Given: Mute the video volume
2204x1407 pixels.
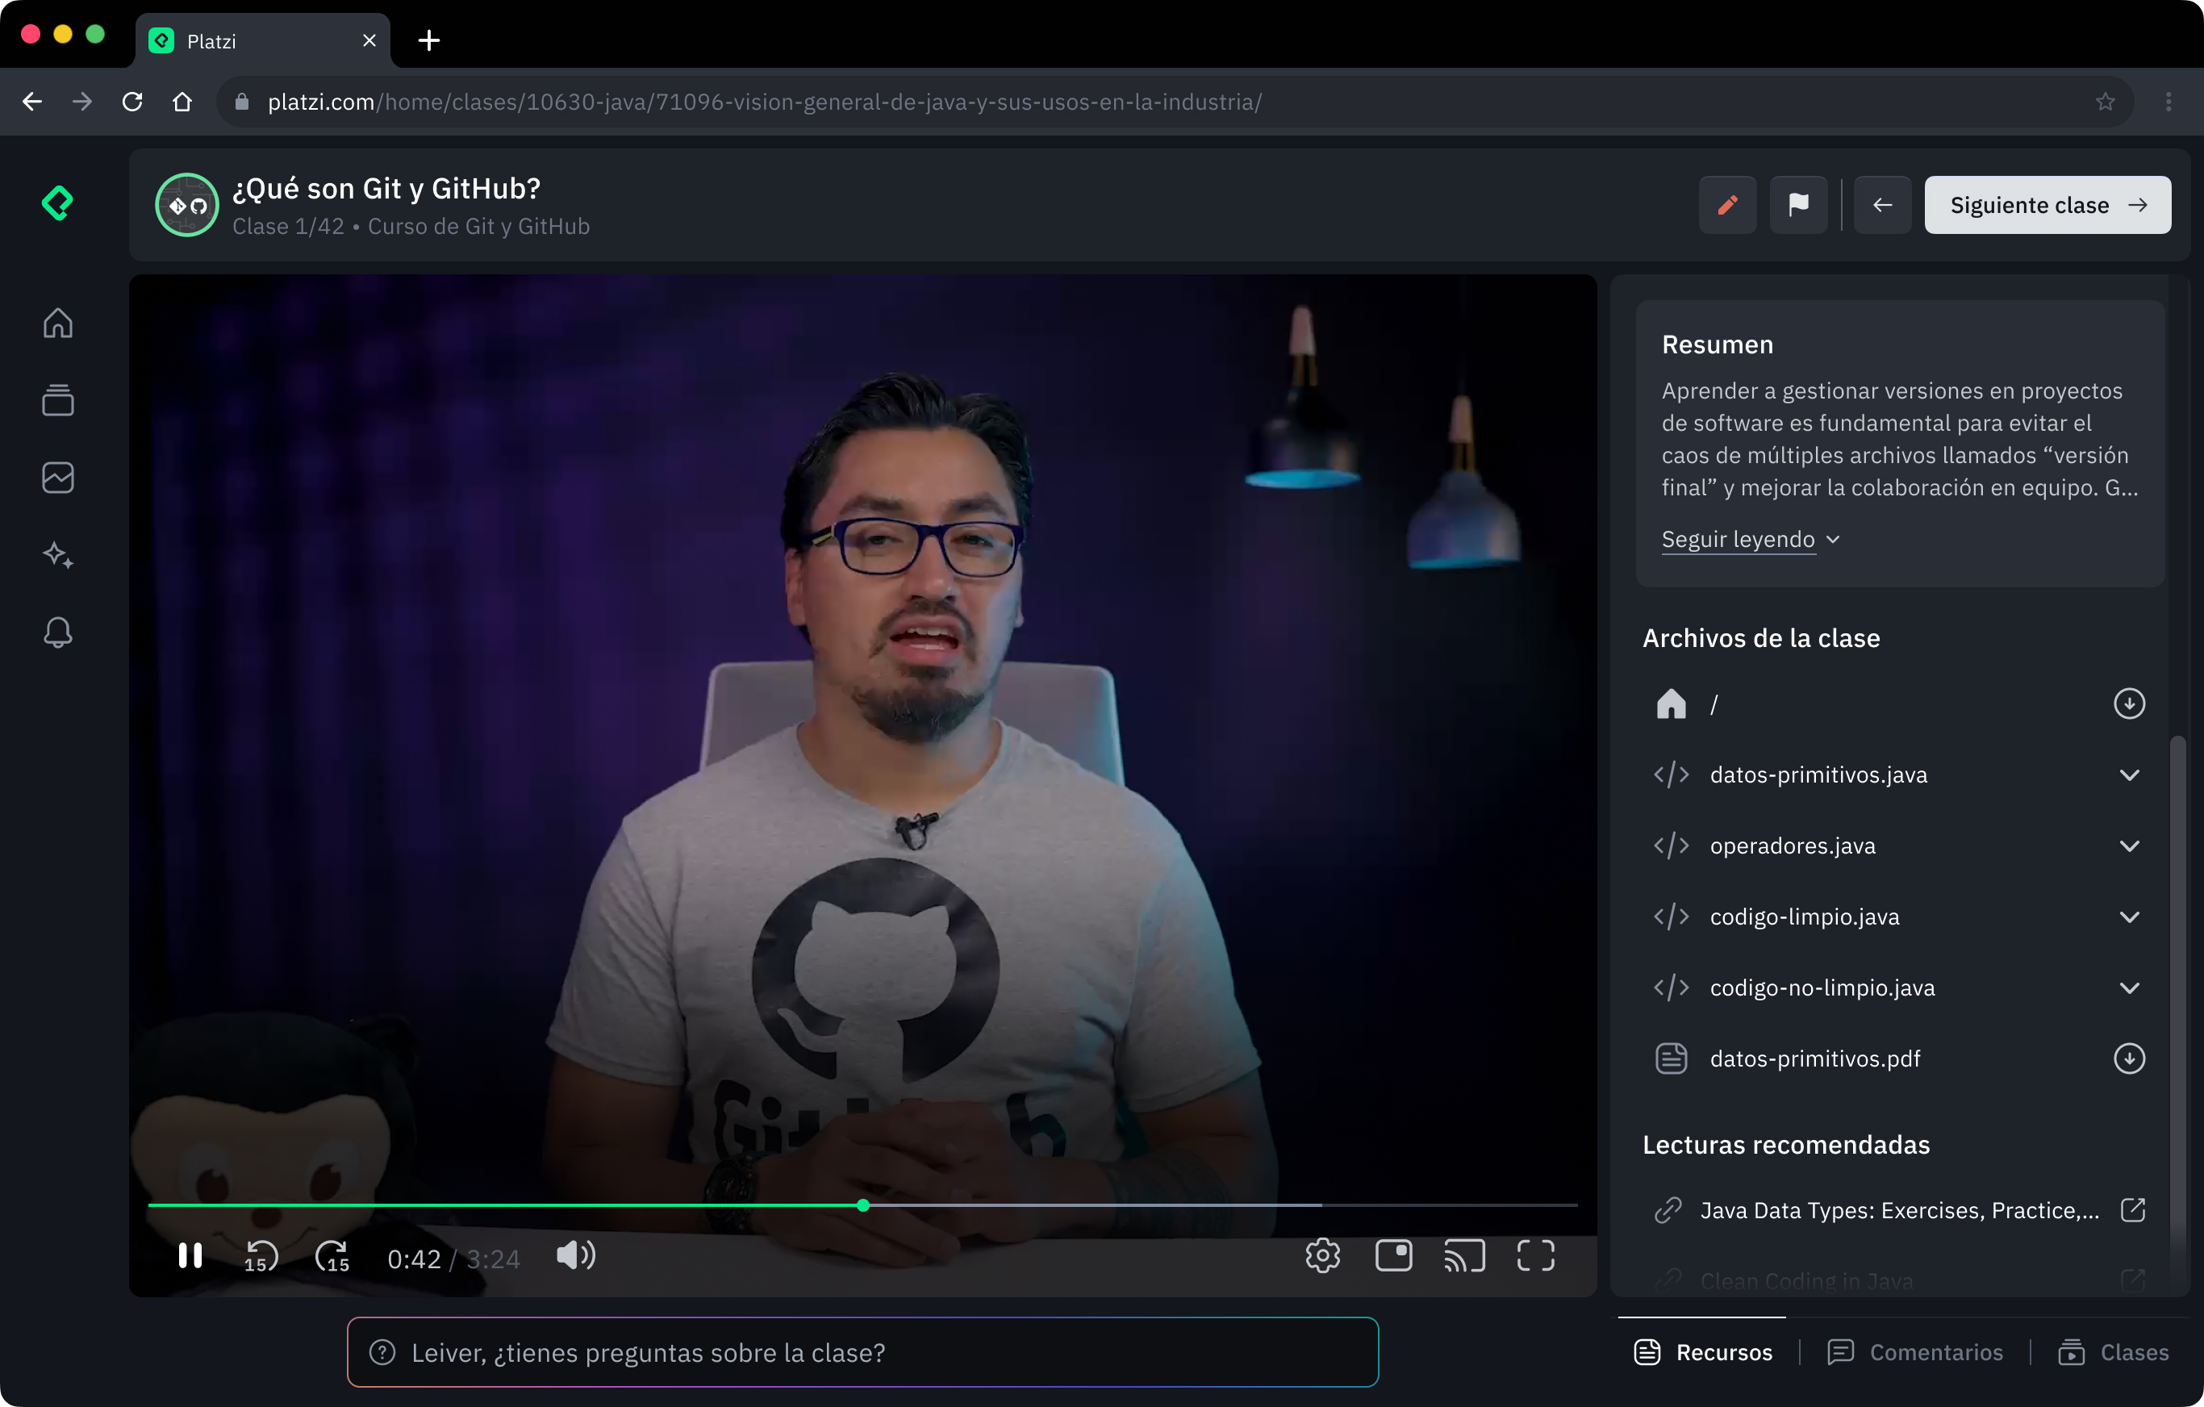Looking at the screenshot, I should click(x=576, y=1255).
